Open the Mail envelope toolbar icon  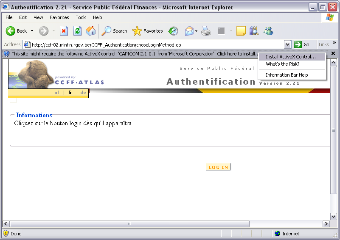[x=189, y=31]
